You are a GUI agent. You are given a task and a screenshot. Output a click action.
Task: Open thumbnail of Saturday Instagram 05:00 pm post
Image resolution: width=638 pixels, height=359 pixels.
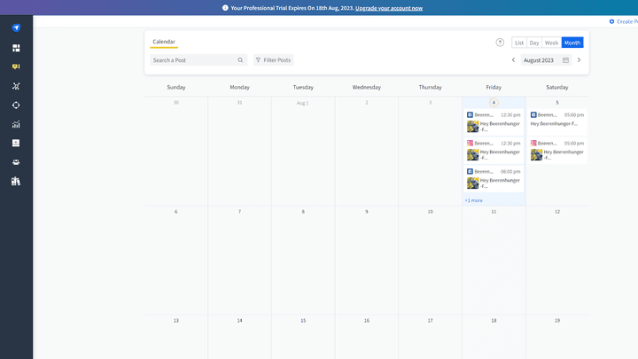pyautogui.click(x=536, y=154)
